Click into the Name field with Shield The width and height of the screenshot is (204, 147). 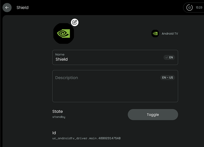(106, 59)
